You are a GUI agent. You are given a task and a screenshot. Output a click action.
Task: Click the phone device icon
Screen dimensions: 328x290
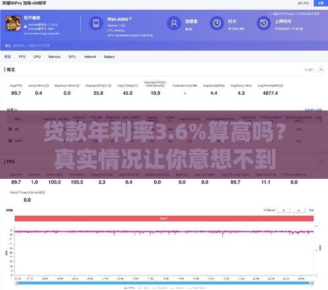[96, 23]
